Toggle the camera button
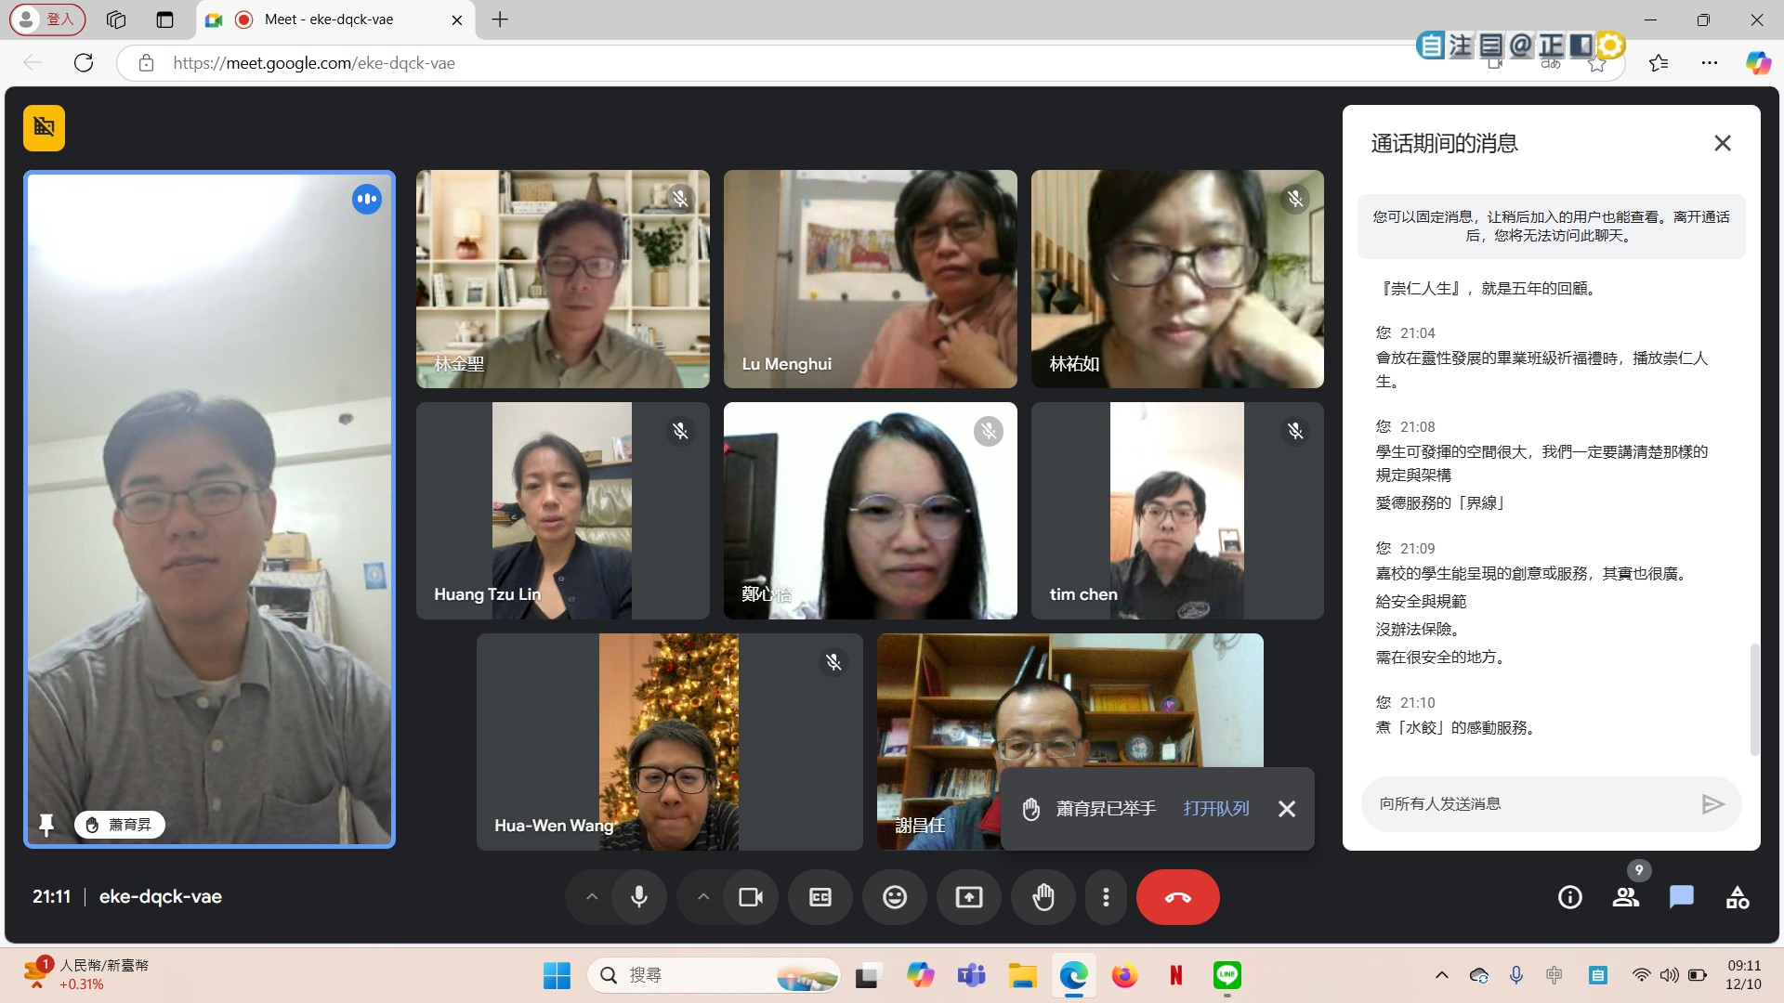Viewport: 1784px width, 1003px height. point(751,897)
